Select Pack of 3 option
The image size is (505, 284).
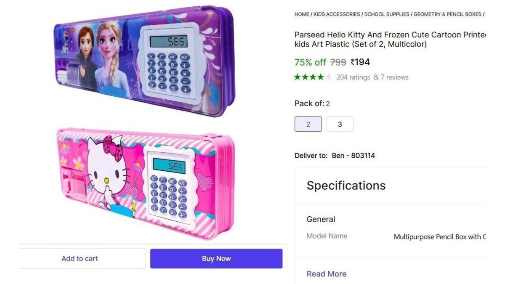point(340,124)
